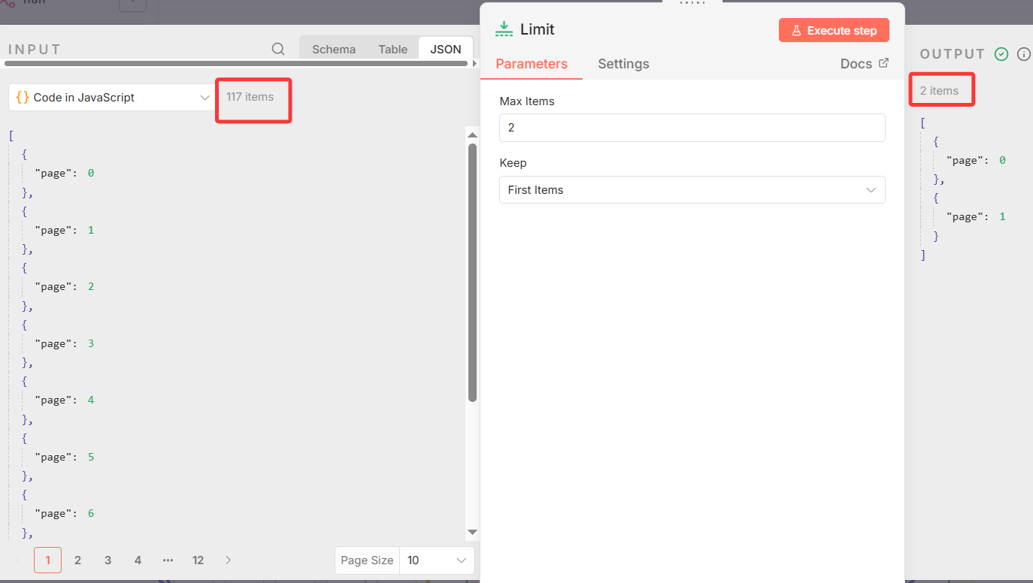Click the search icon in INPUT panel
The height and width of the screenshot is (583, 1033).
click(278, 50)
